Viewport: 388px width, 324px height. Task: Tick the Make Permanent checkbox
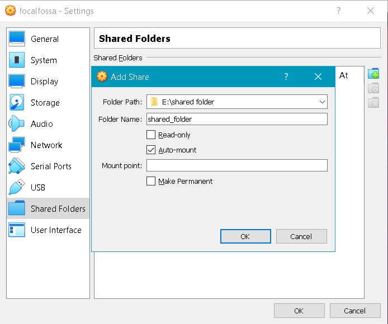tap(151, 181)
